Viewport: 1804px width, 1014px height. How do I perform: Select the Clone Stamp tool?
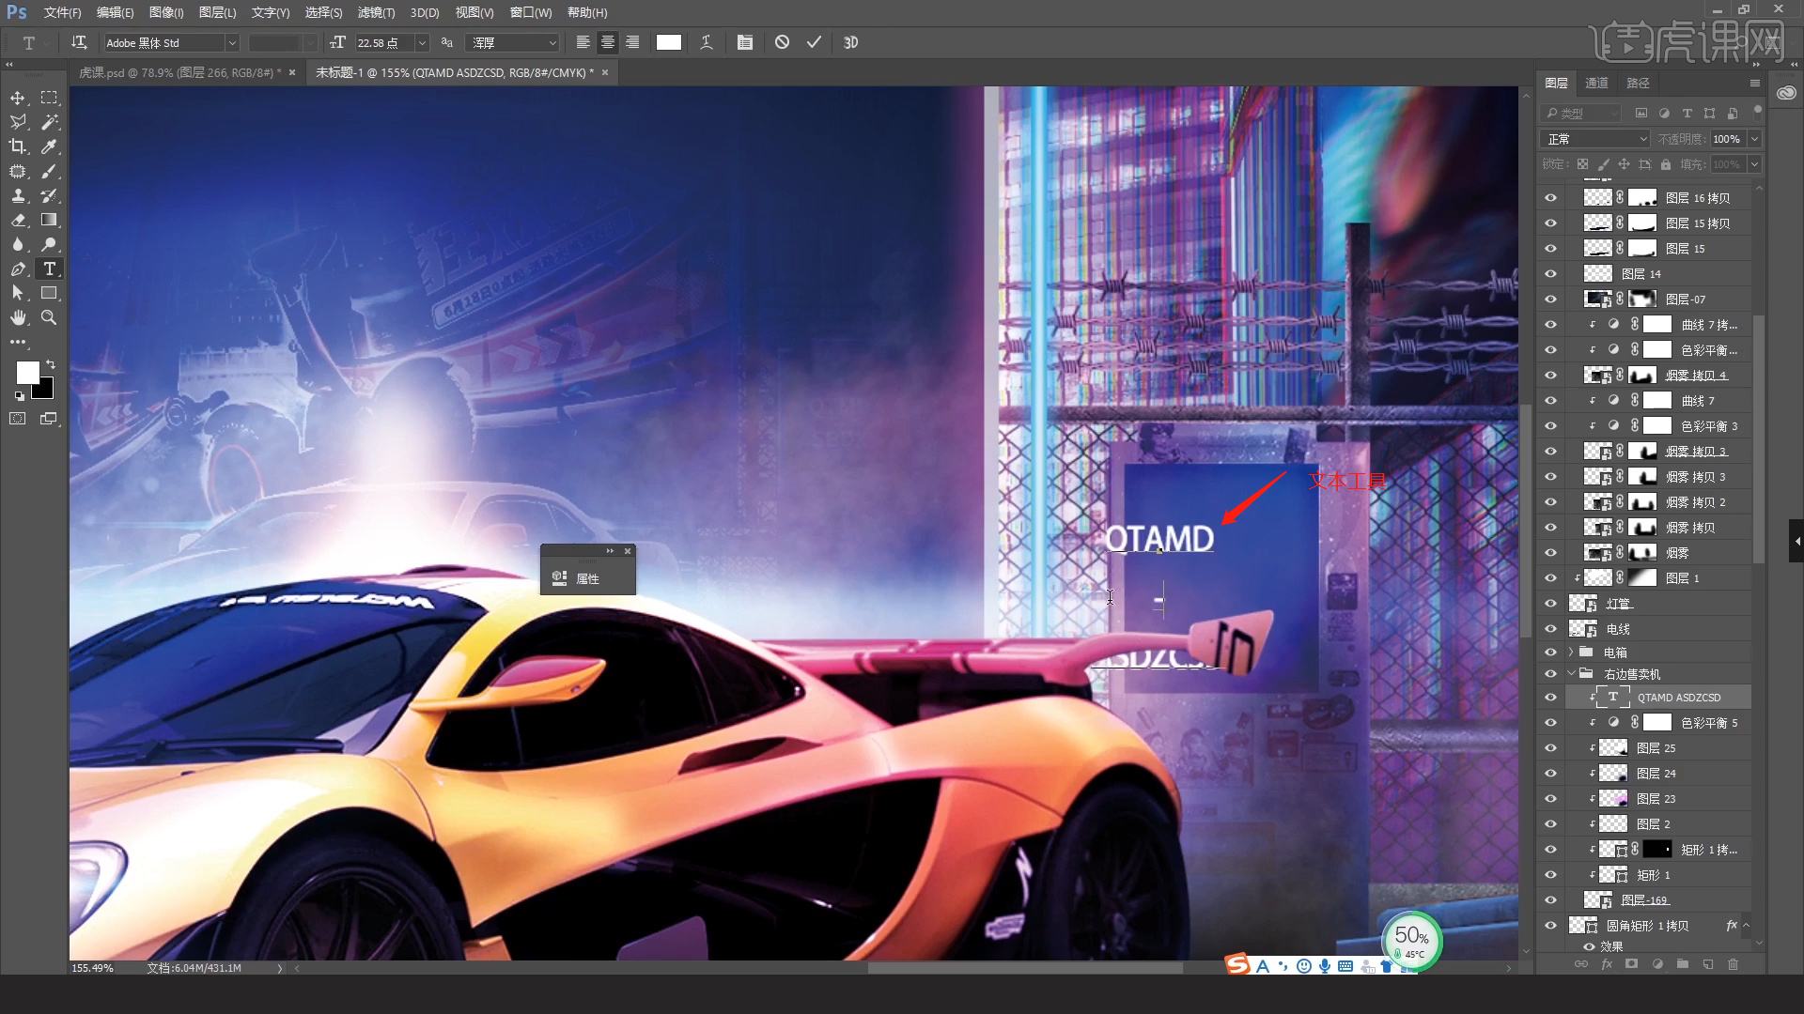(18, 195)
